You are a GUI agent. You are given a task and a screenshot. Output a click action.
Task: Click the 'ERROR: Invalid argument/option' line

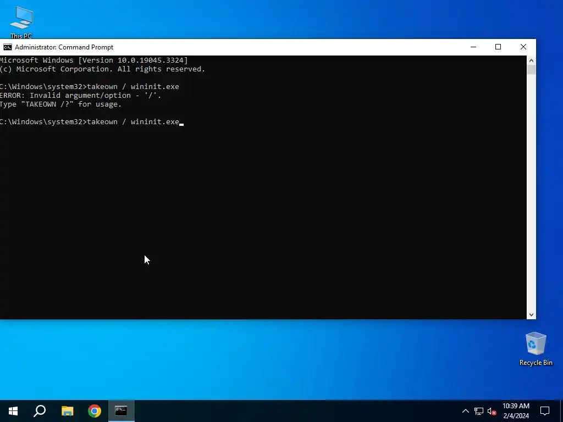[80, 96]
